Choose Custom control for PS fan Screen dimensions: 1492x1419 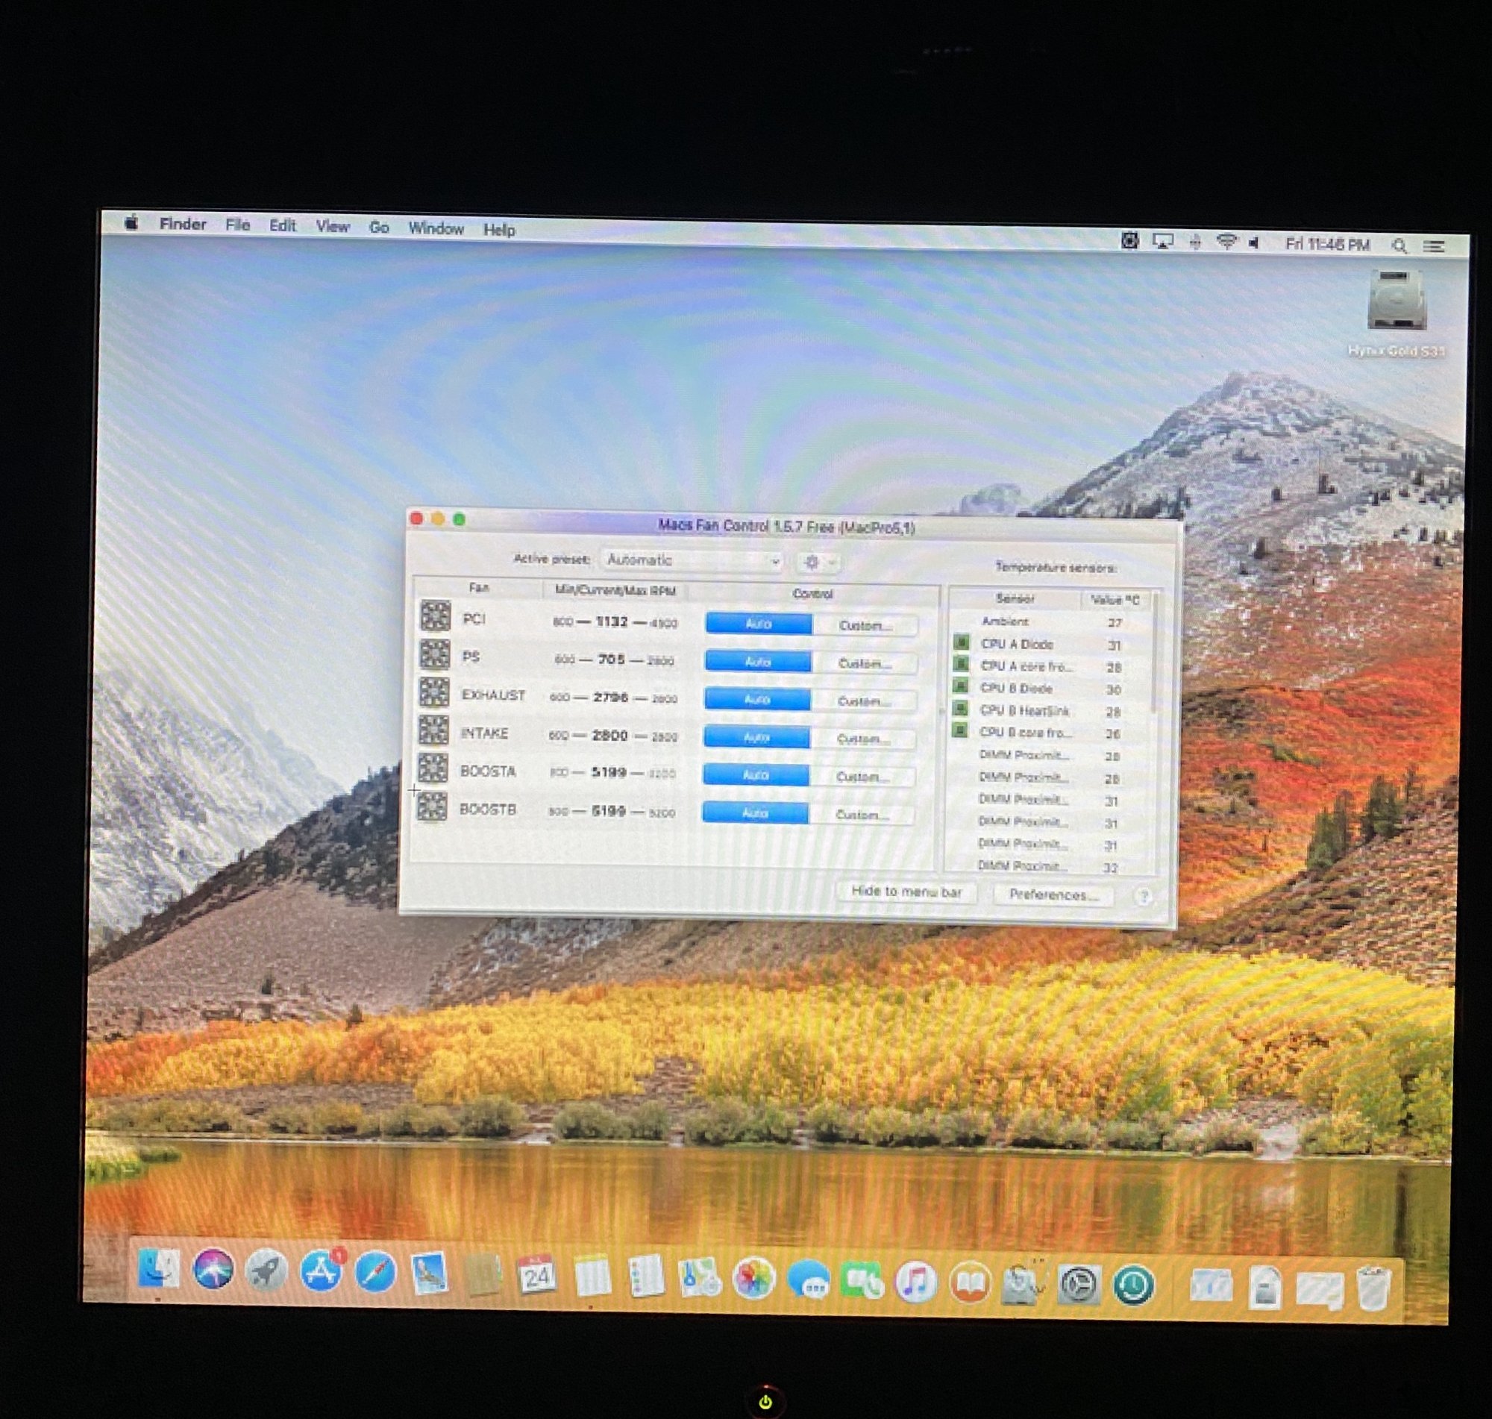[865, 663]
